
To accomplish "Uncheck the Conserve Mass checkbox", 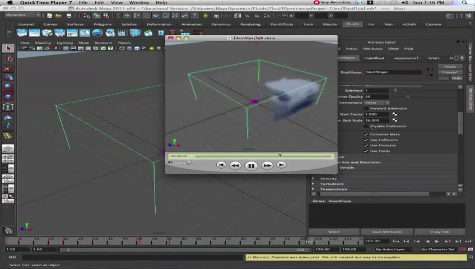I will [366, 134].
